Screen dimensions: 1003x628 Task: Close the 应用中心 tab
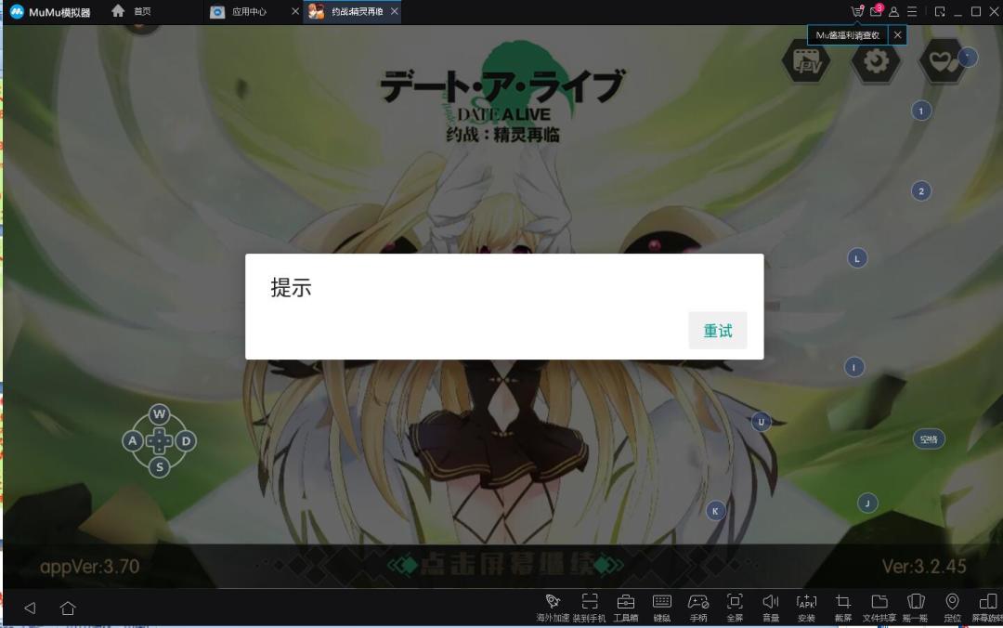(x=295, y=11)
